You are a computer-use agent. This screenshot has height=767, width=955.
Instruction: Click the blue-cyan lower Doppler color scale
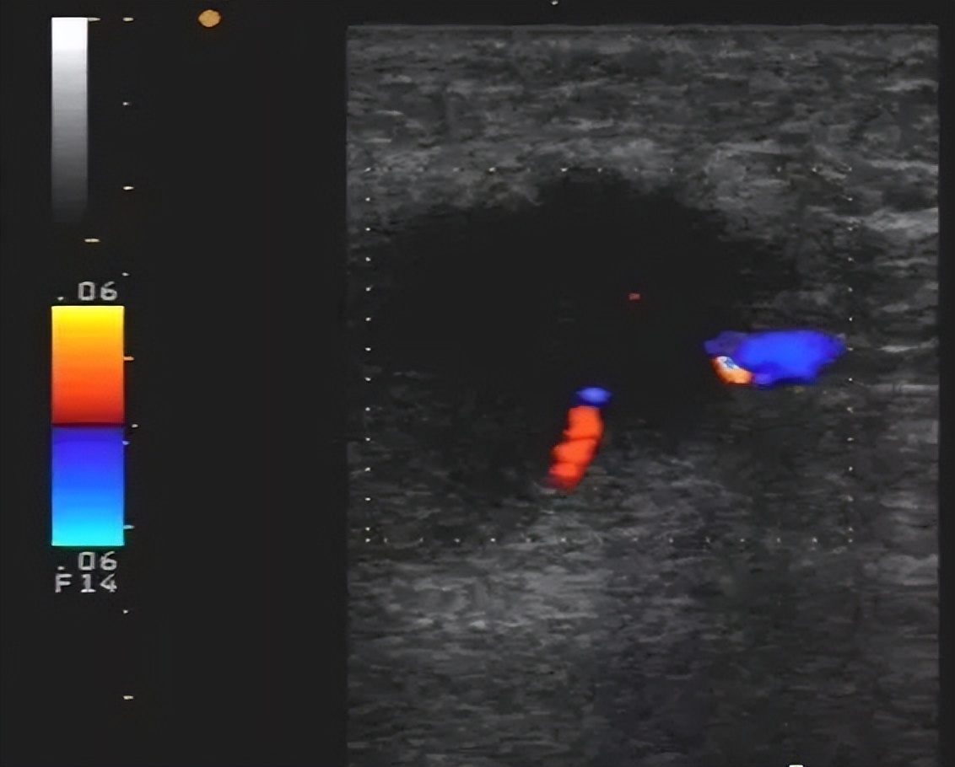pyautogui.click(x=88, y=486)
